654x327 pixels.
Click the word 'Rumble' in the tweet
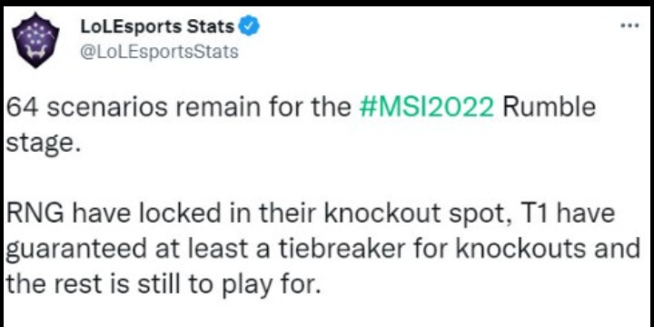(x=549, y=107)
